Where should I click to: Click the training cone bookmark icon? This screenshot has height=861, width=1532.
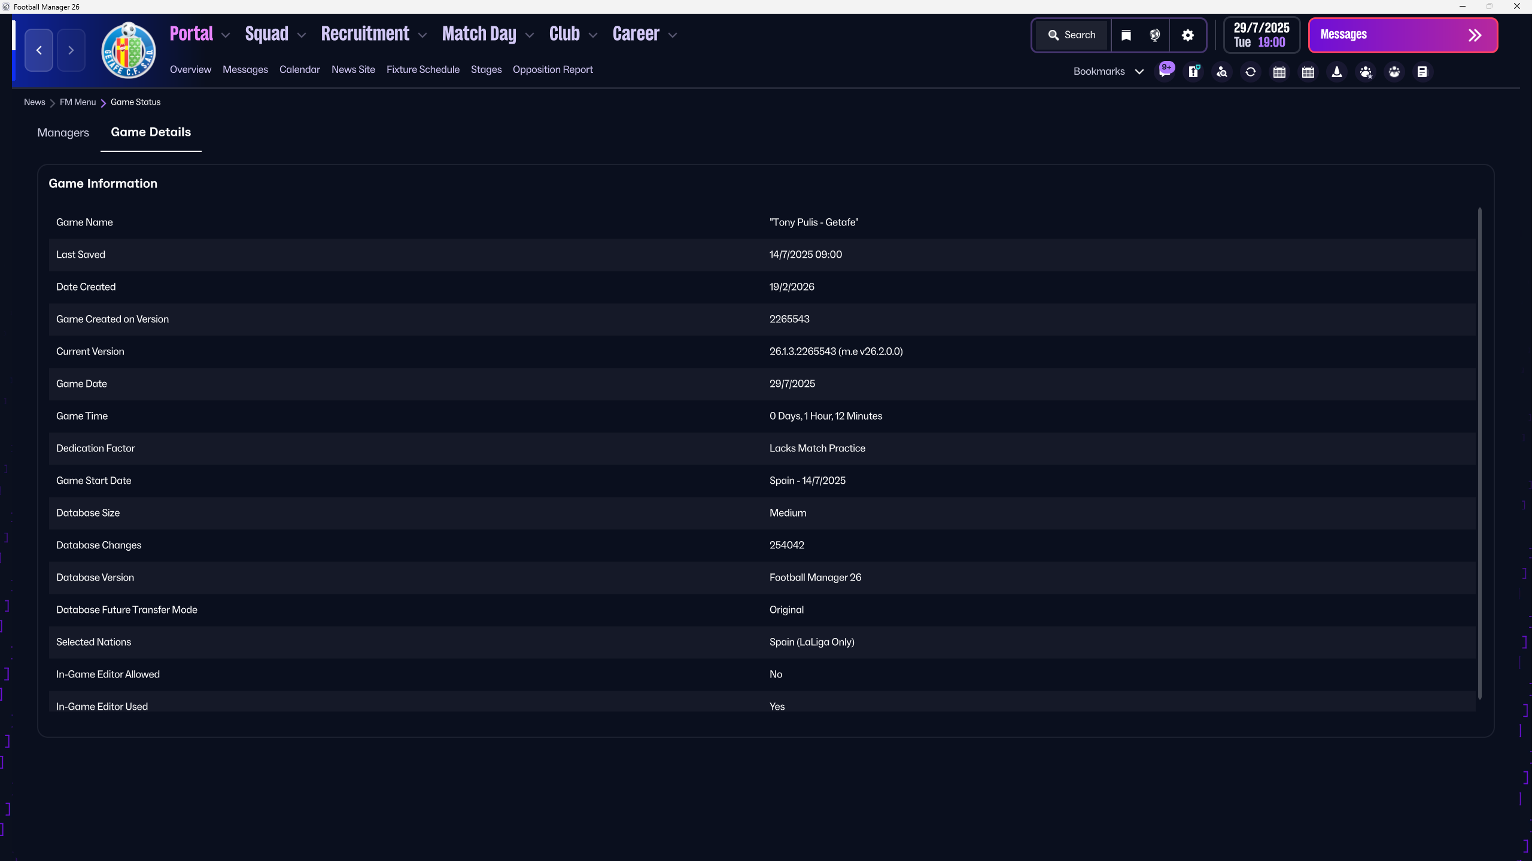pos(1337,72)
